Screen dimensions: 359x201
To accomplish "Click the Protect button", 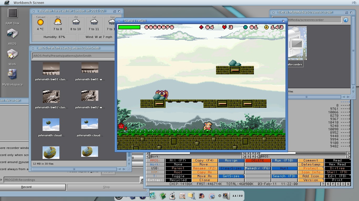I will [x=311, y=168].
